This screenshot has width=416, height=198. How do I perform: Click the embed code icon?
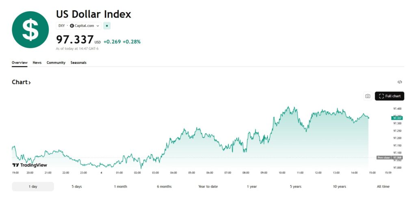click(x=400, y=82)
